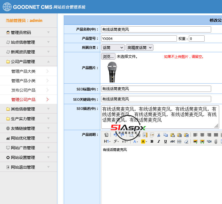Click the eraser remove-format icon
The image size is (222, 204).
tap(186, 142)
